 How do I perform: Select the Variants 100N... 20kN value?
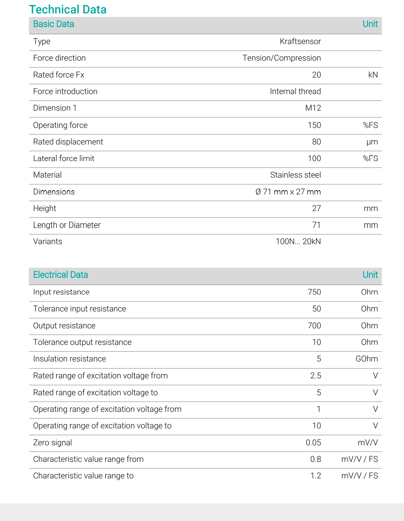[298, 242]
